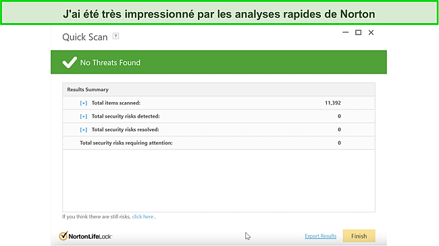Expand the Total security risks resolved row
The image size is (439, 246).
[84, 130]
